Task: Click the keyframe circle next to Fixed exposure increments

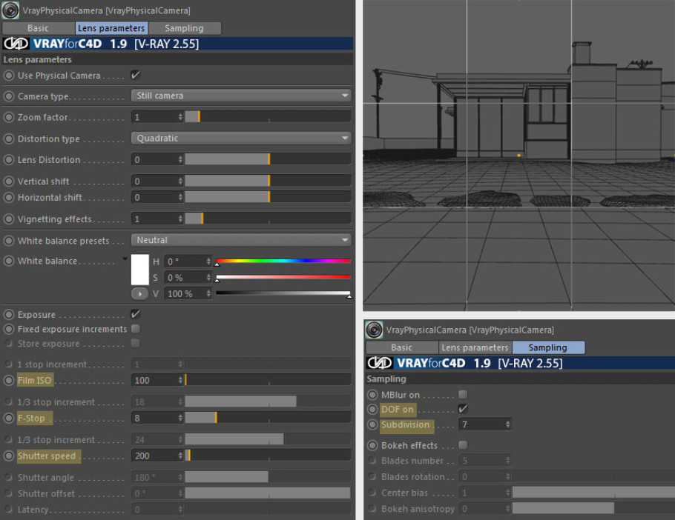Action: point(9,329)
